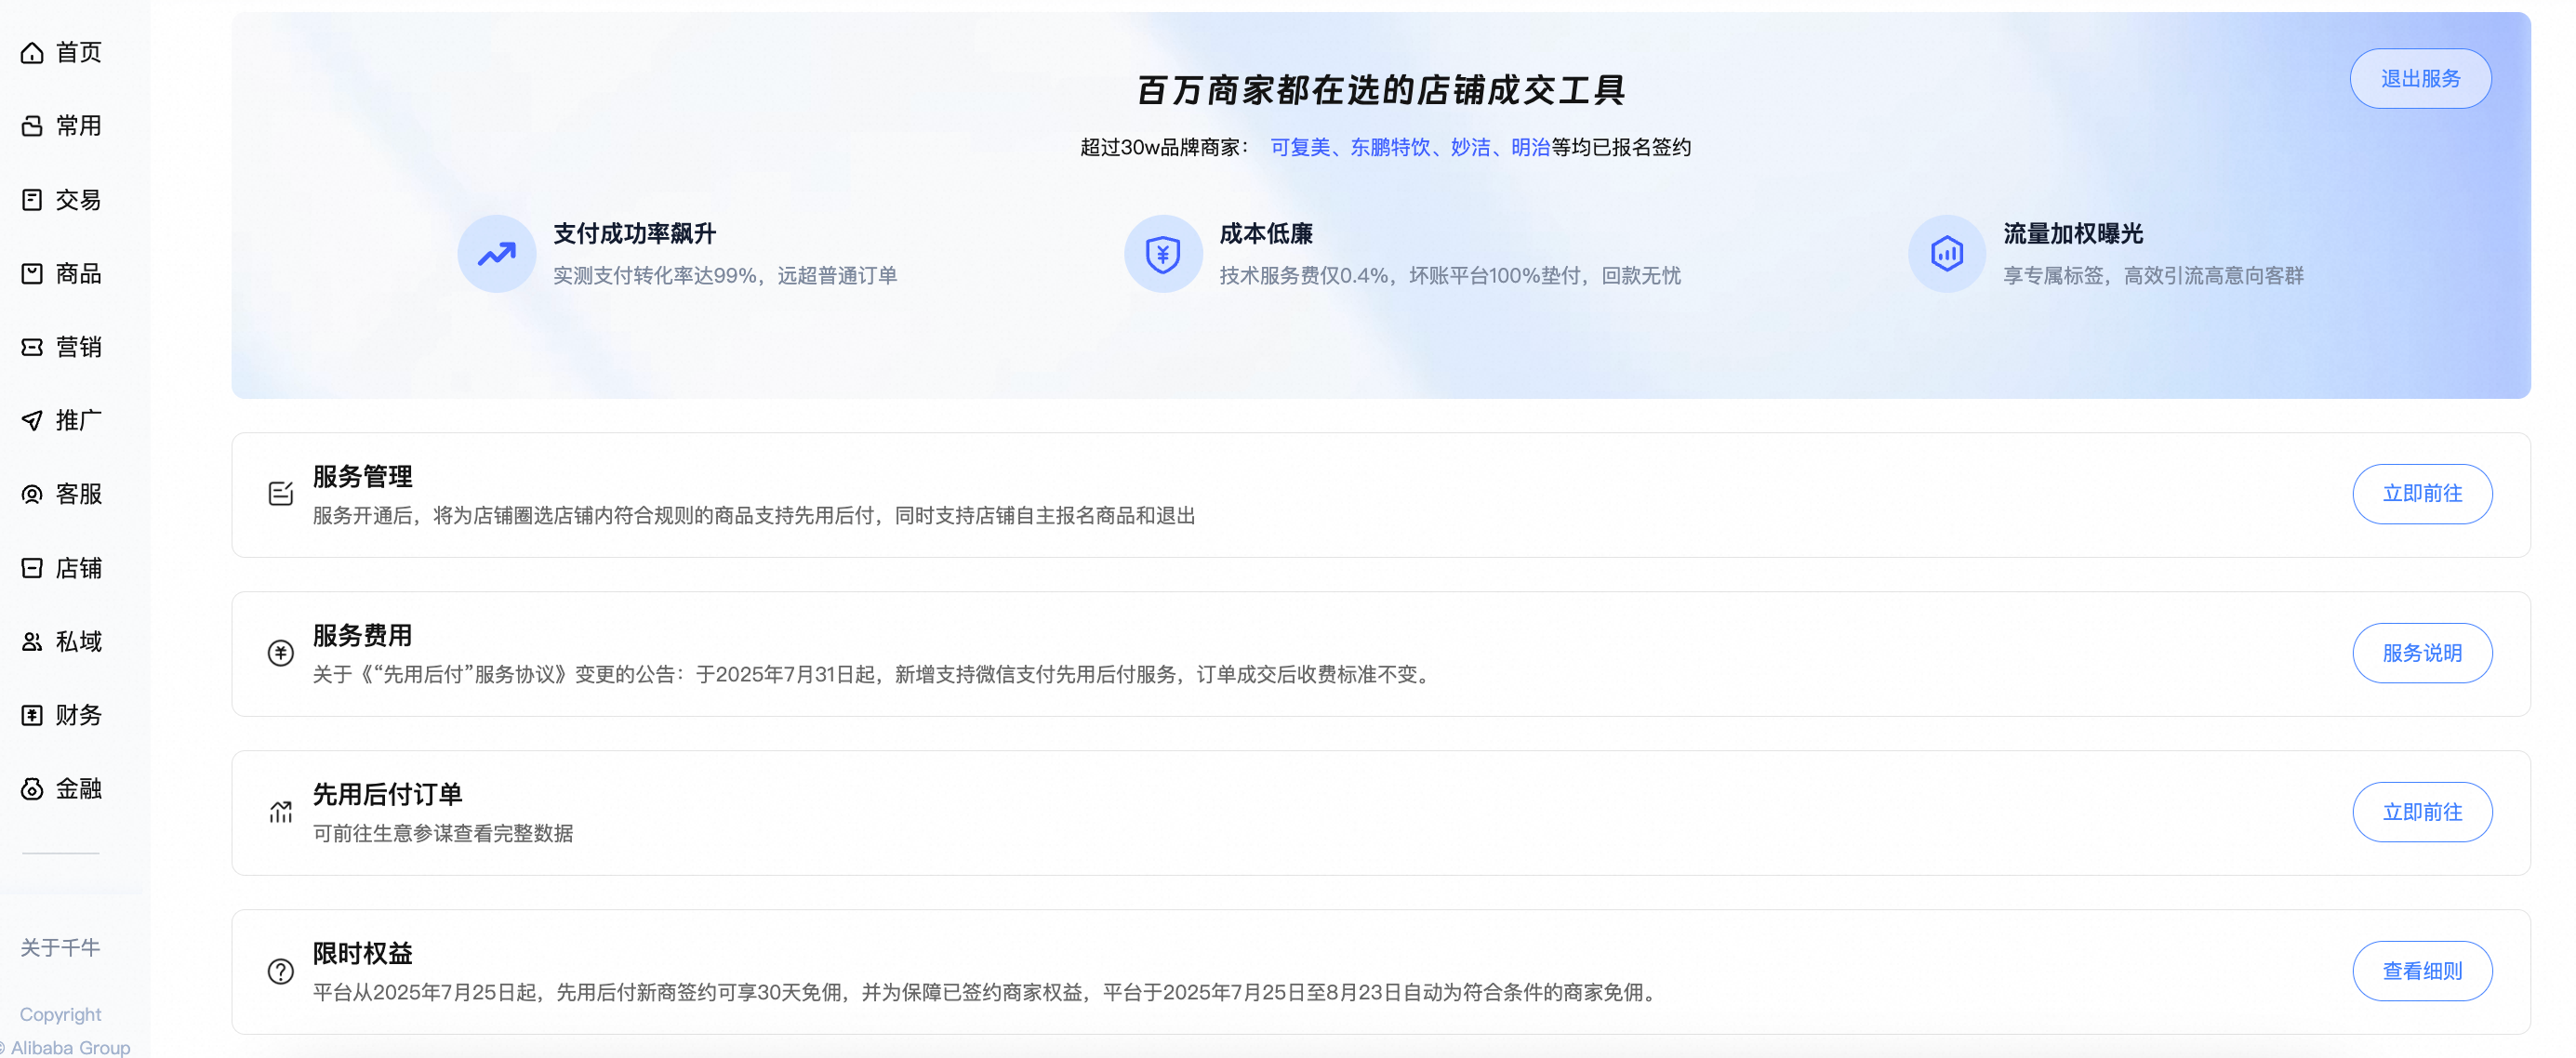The width and height of the screenshot is (2576, 1058).
Task: Click the 支付成功率飙升 feature title
Action: tap(635, 234)
